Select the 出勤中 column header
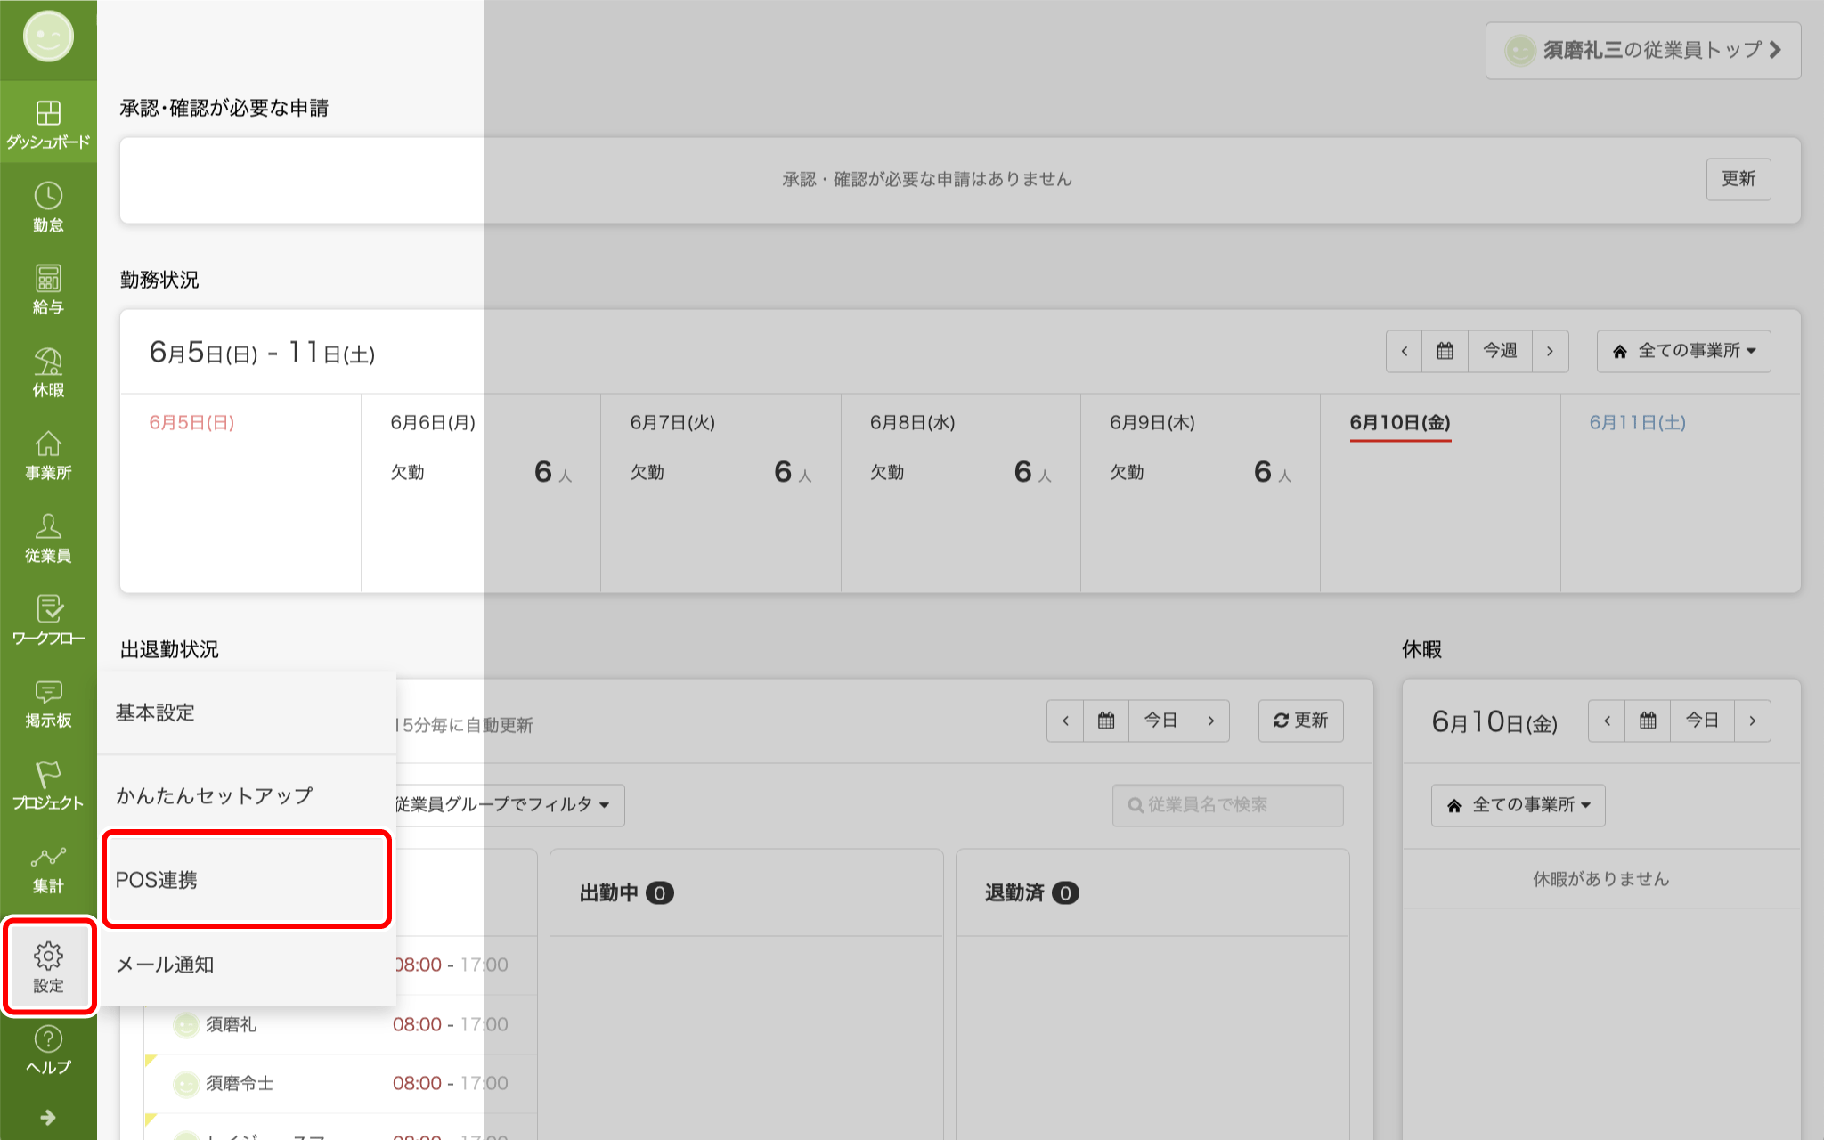The width and height of the screenshot is (1824, 1140). [x=746, y=892]
